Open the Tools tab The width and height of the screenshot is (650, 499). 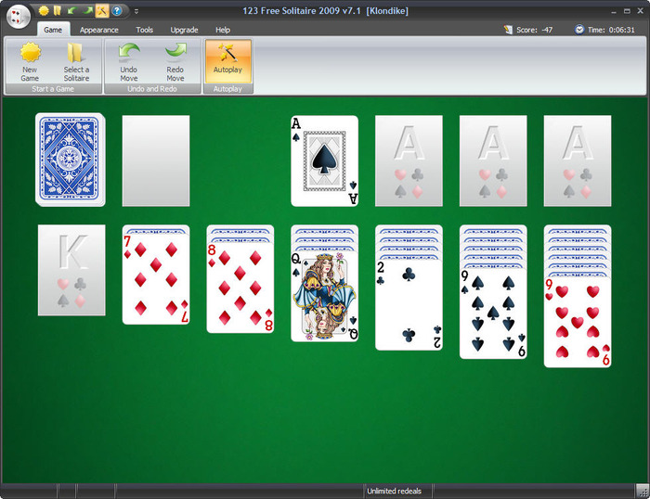pyautogui.click(x=145, y=30)
